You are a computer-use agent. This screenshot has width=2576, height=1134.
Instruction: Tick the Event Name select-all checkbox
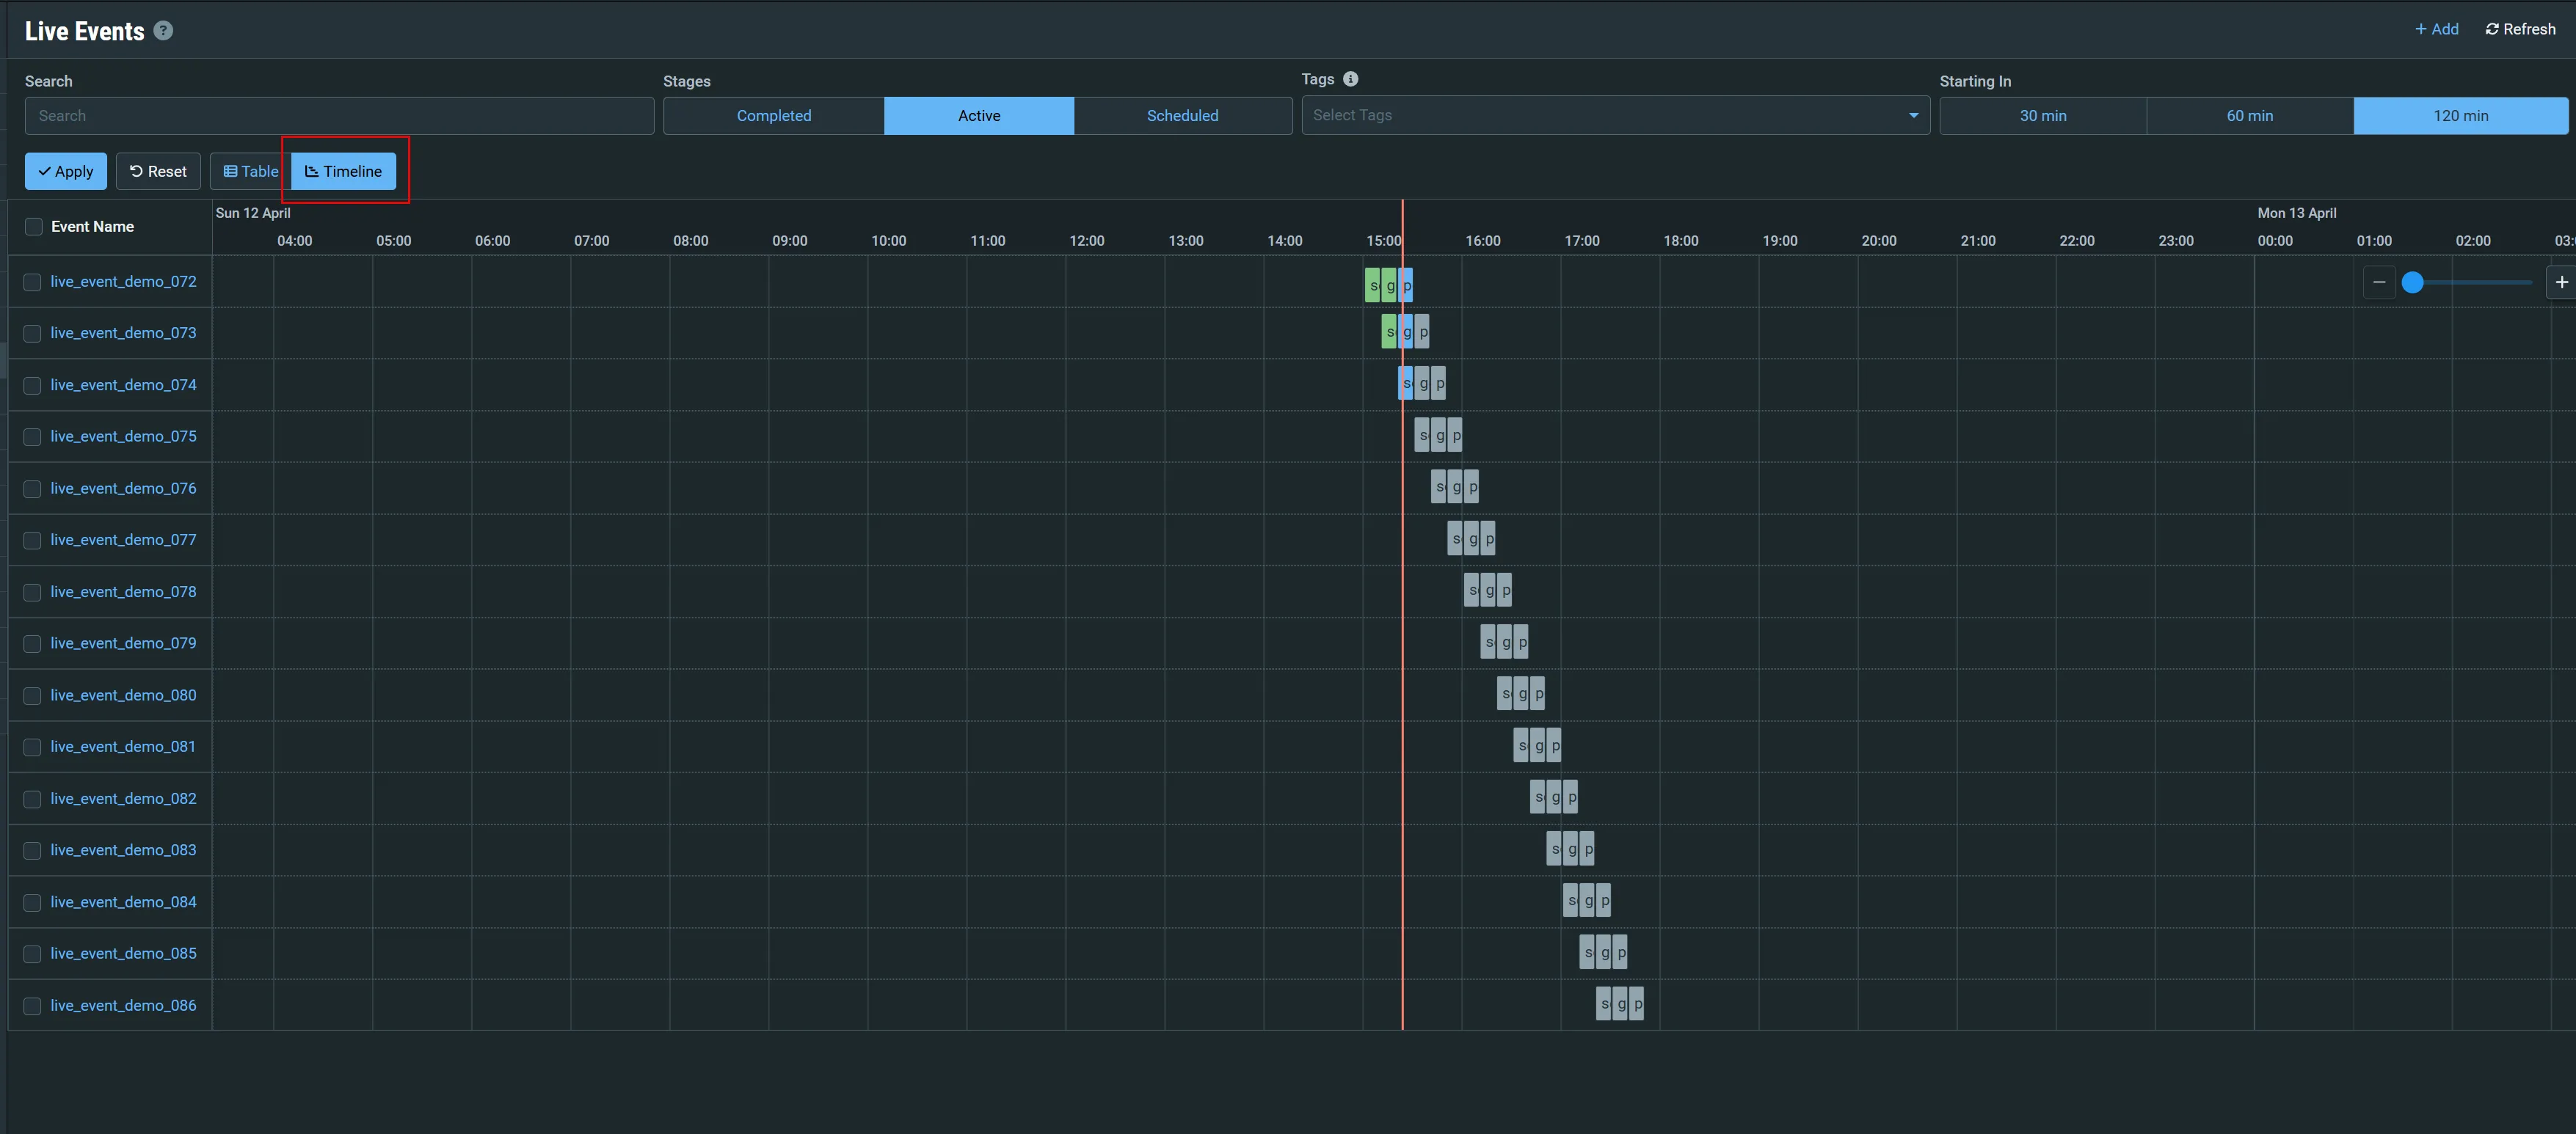point(34,227)
